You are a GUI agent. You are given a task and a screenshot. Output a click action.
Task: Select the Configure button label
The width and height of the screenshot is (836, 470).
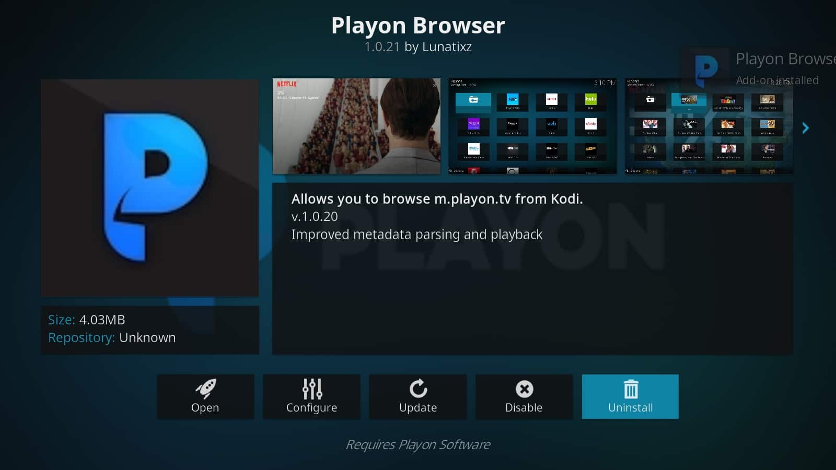(311, 407)
